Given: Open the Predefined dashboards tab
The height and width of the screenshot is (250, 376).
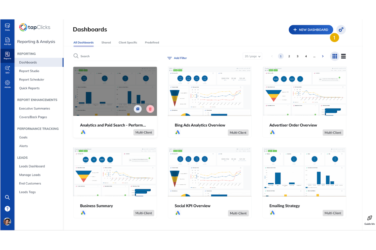Looking at the screenshot, I should (152, 42).
